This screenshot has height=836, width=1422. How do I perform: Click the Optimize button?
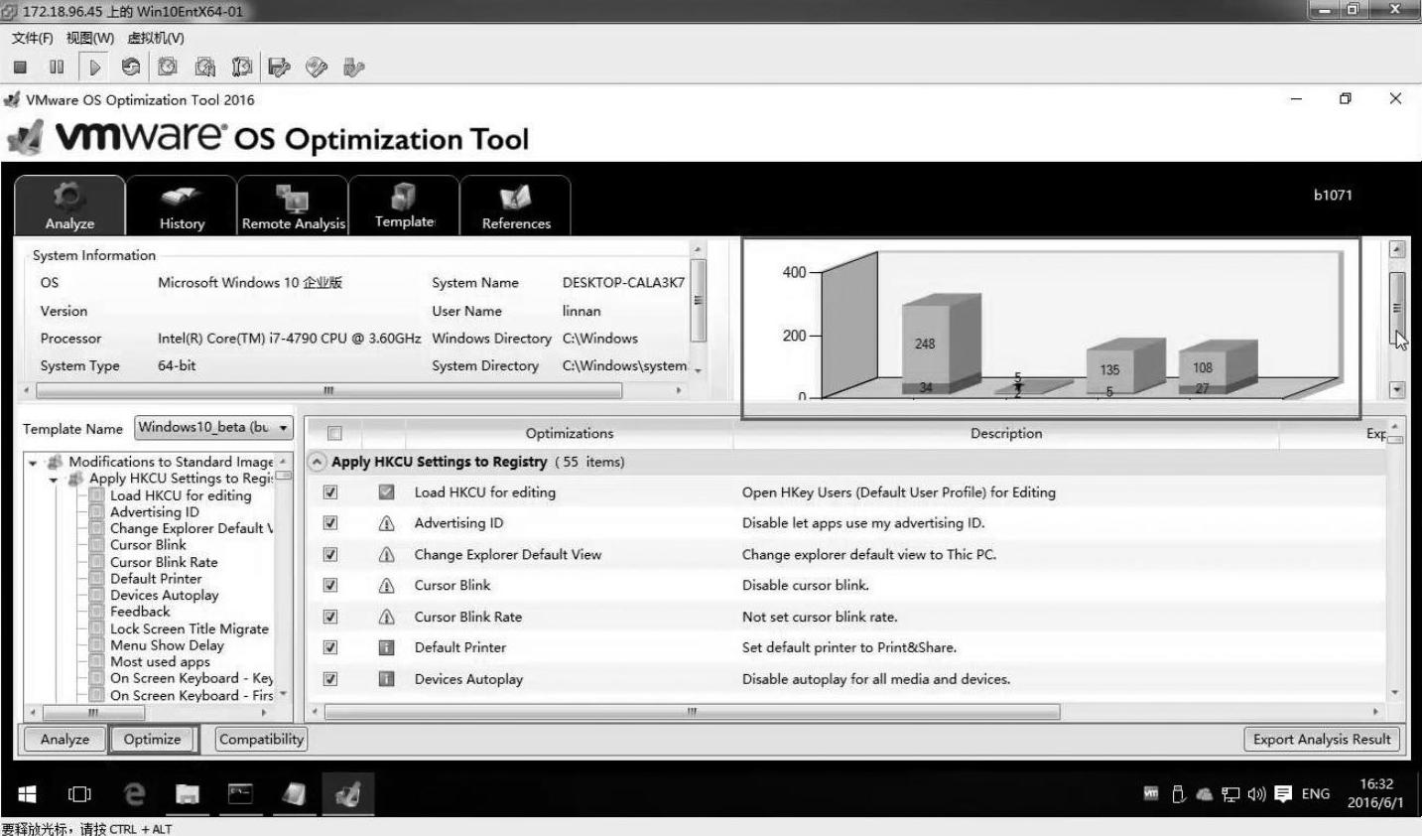tap(153, 740)
